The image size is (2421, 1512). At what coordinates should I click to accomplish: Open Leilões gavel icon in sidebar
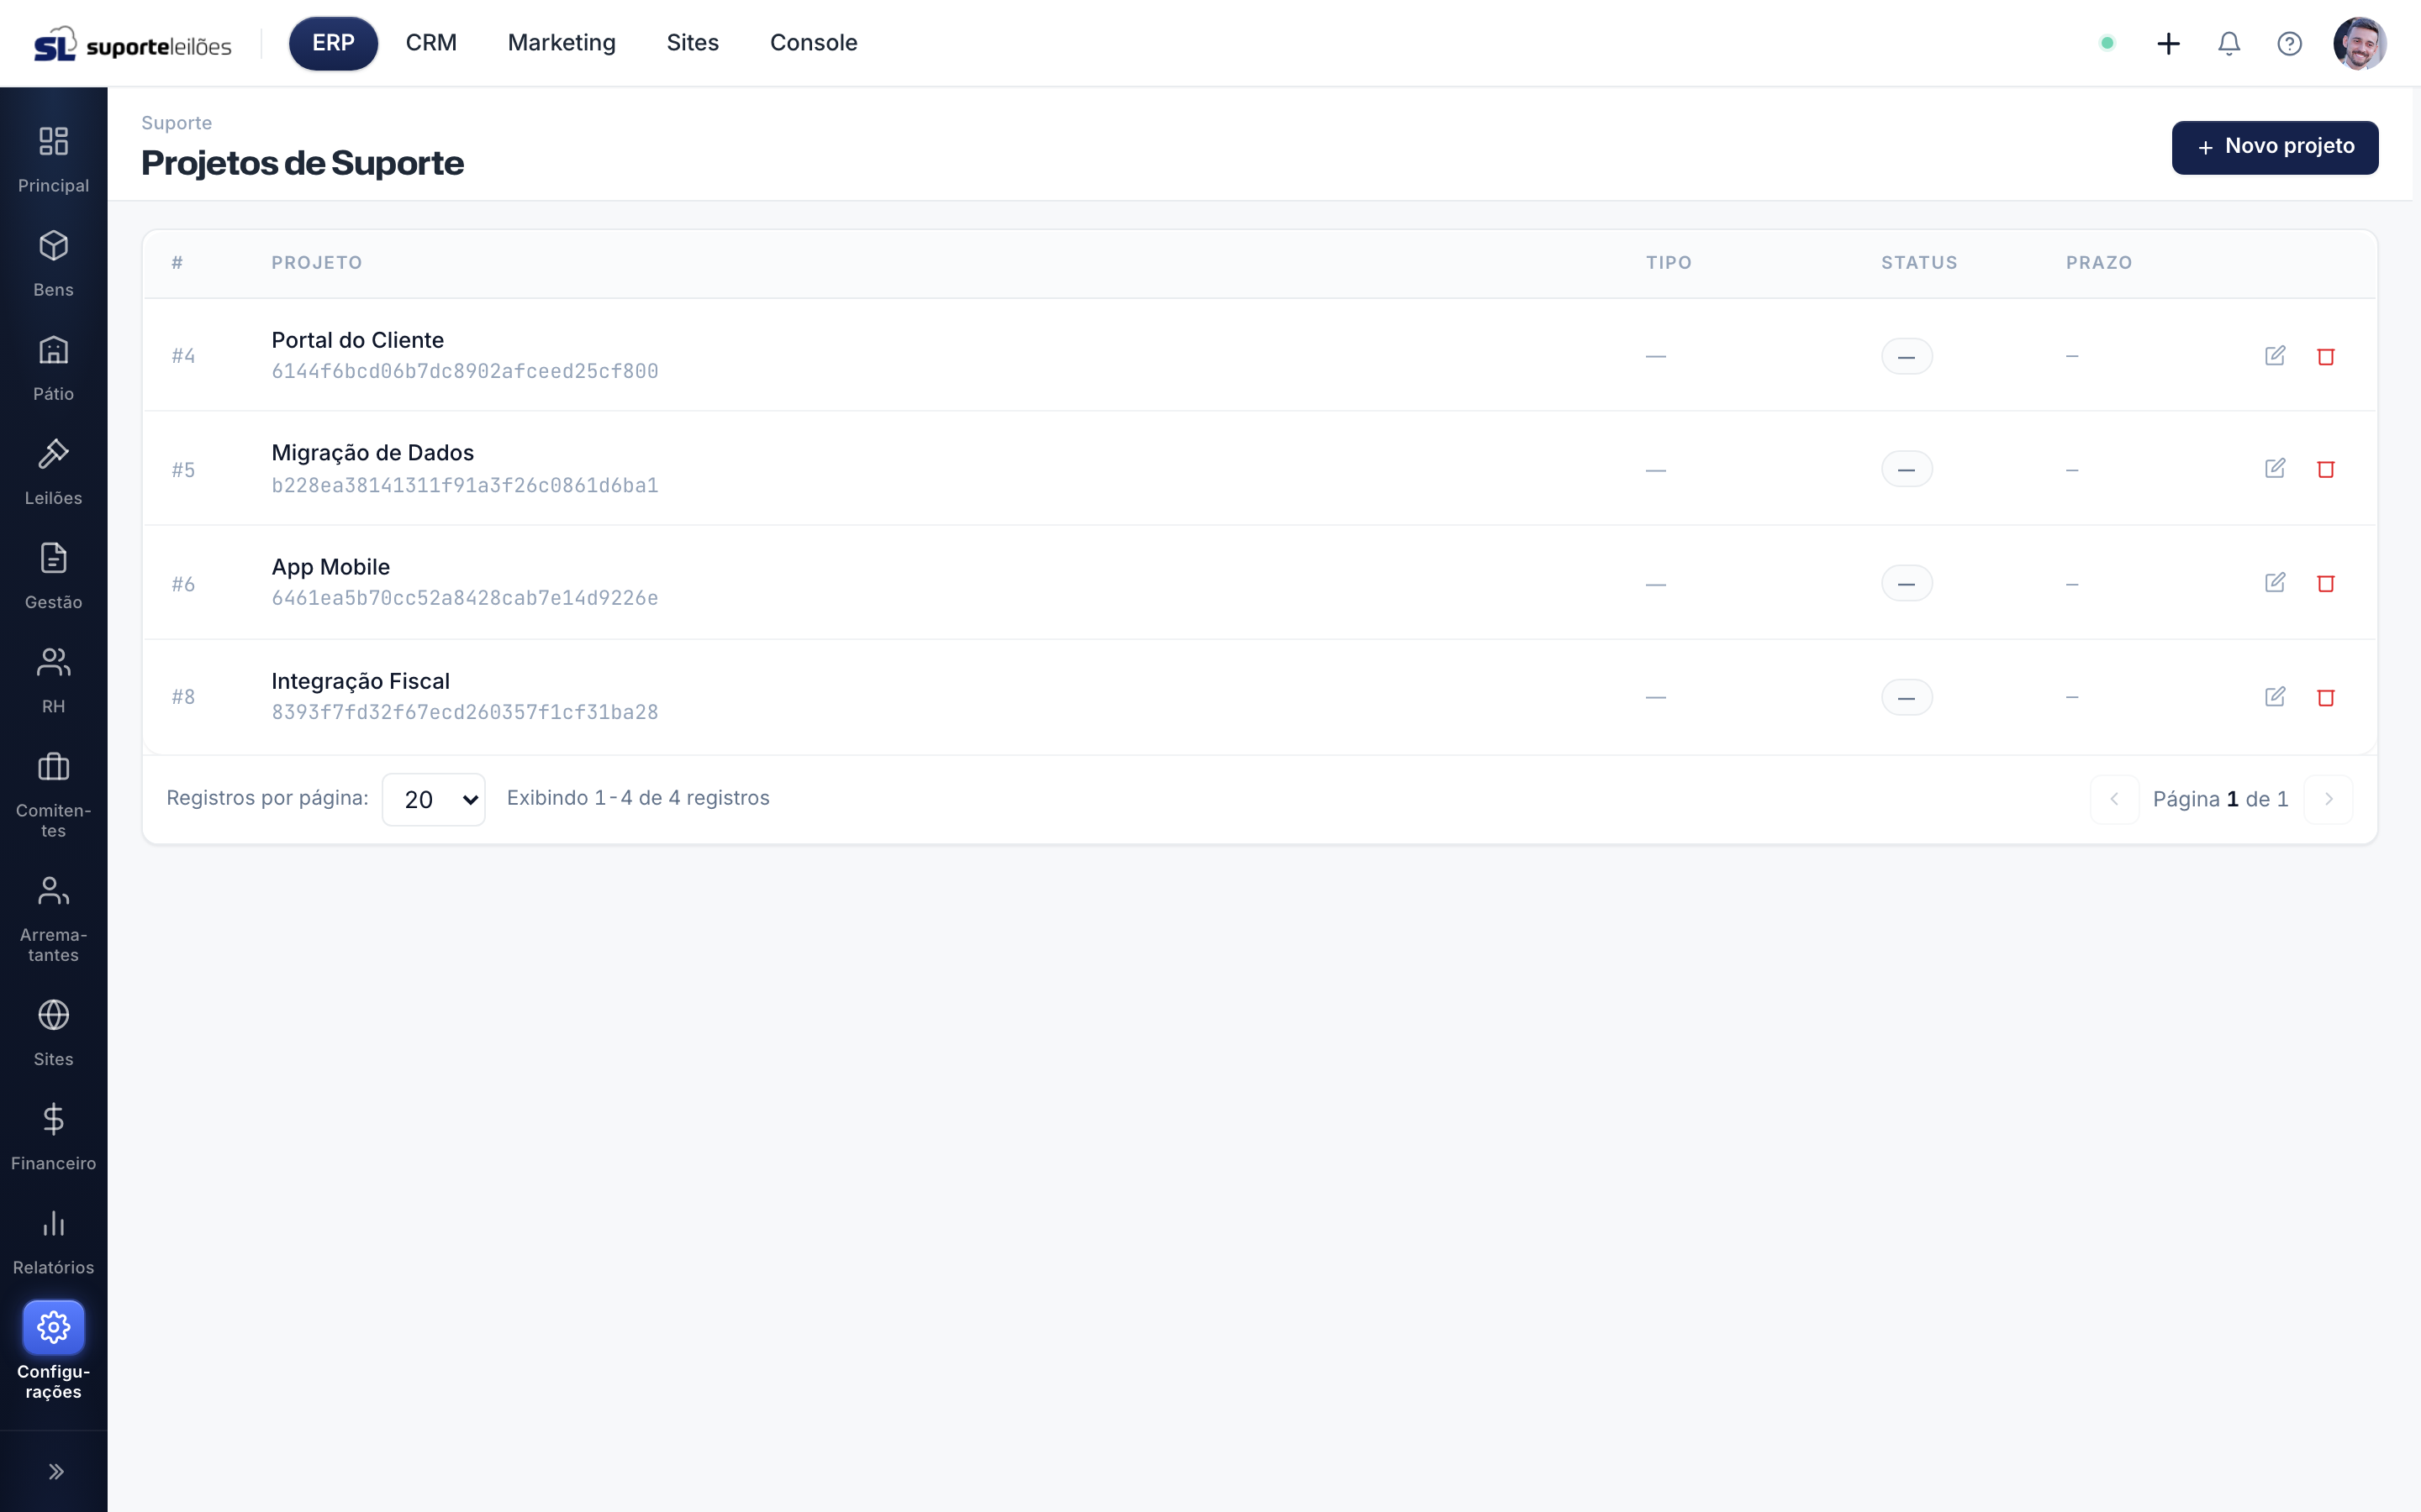point(53,454)
